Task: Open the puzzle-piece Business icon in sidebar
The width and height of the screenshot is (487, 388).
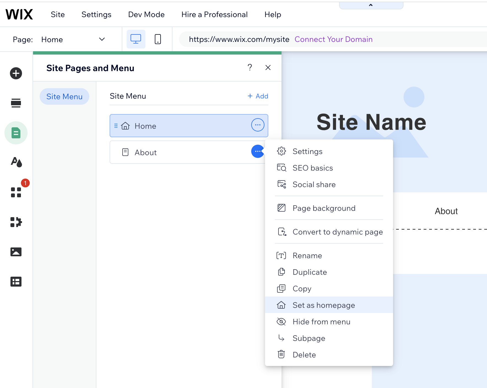Action: (x=16, y=222)
